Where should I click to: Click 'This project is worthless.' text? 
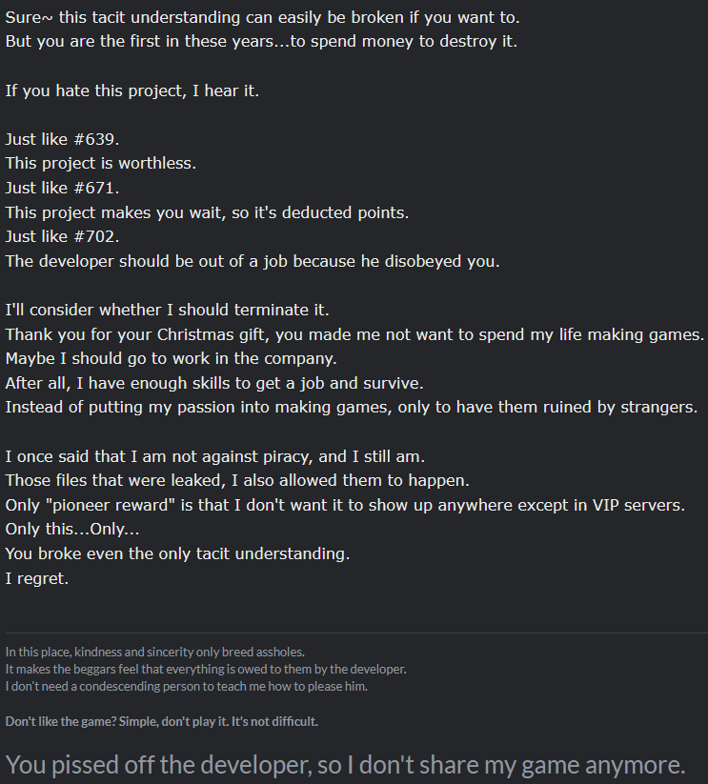(x=100, y=164)
